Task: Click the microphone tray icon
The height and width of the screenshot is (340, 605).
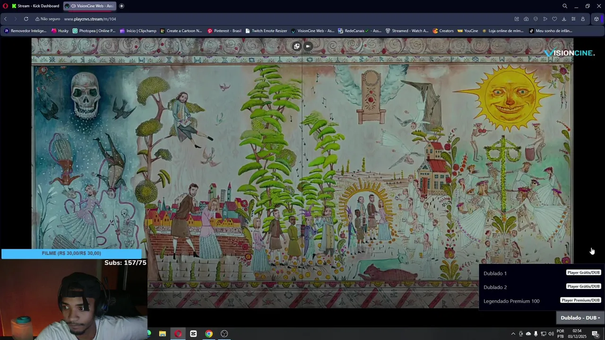Action: tap(536, 334)
